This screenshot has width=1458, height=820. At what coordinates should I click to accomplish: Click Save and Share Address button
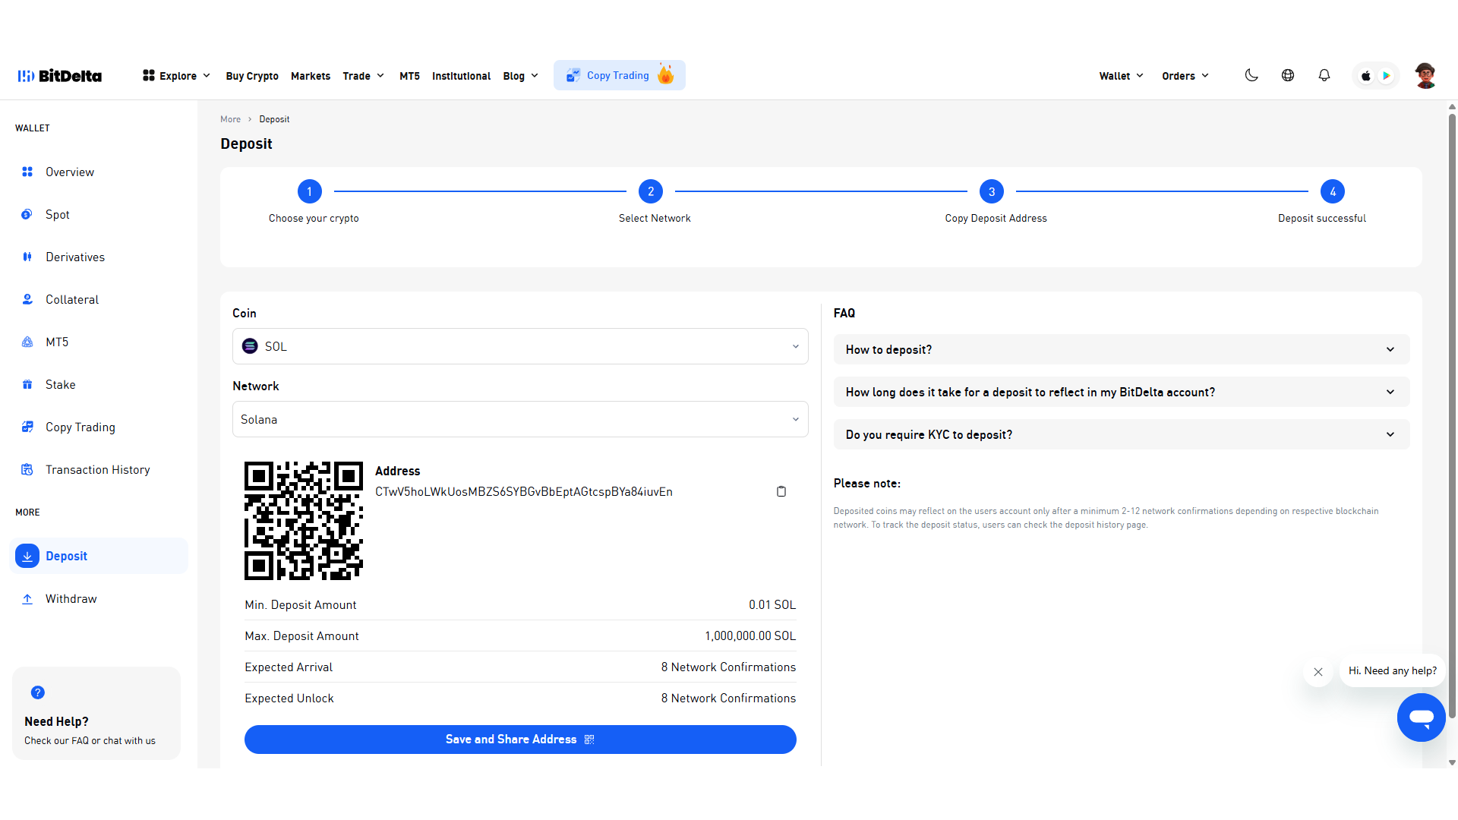tap(520, 740)
